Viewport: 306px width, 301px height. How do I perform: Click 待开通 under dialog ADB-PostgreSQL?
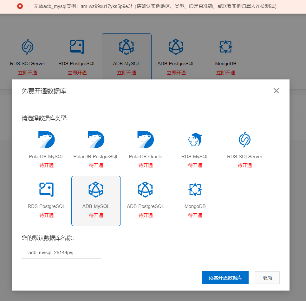tap(146, 215)
